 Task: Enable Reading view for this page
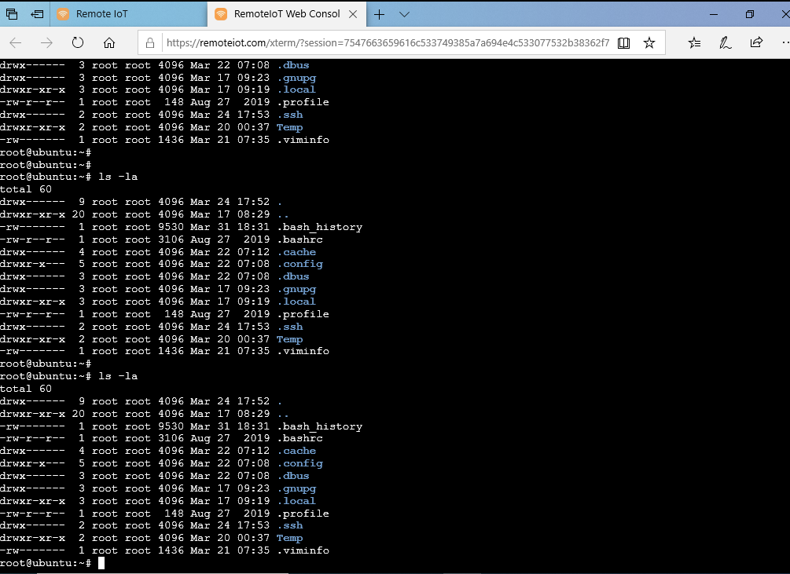pos(623,42)
